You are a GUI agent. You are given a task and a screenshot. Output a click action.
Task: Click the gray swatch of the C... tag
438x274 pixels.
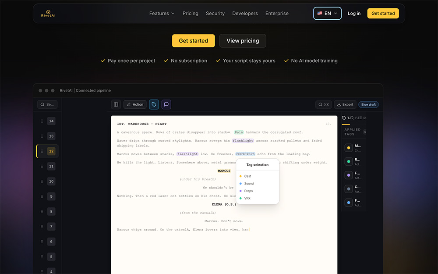tap(349, 189)
